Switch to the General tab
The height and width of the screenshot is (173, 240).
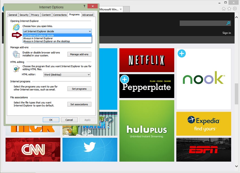[x=13, y=15]
